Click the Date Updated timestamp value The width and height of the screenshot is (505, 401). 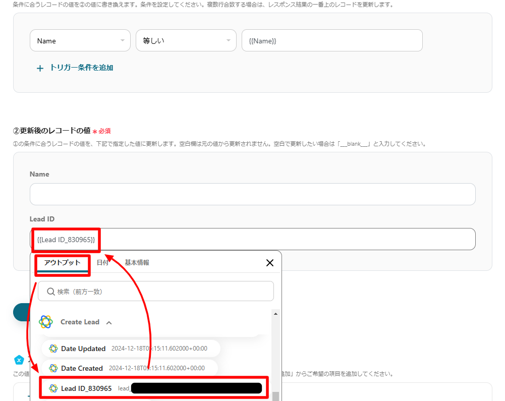(159, 349)
